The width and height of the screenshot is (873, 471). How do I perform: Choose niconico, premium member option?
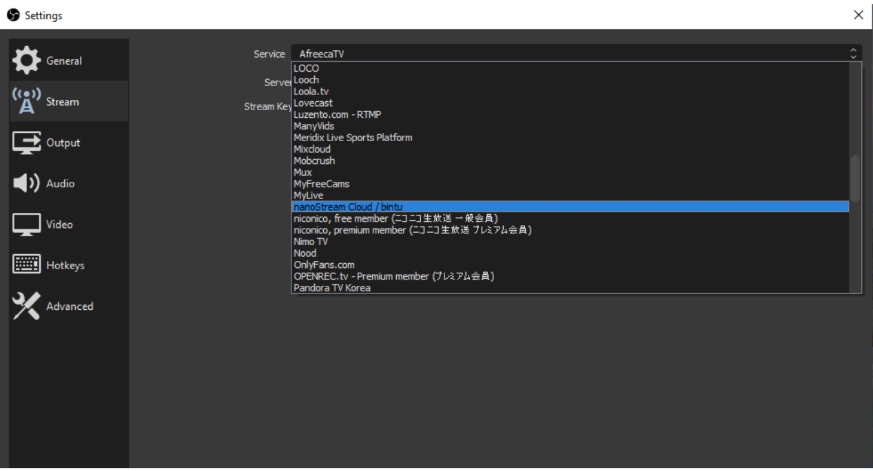570,230
